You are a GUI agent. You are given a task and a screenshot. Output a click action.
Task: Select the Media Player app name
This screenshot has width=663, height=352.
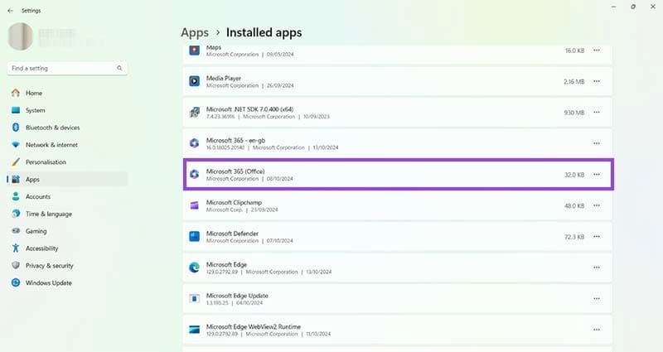[x=223, y=78]
